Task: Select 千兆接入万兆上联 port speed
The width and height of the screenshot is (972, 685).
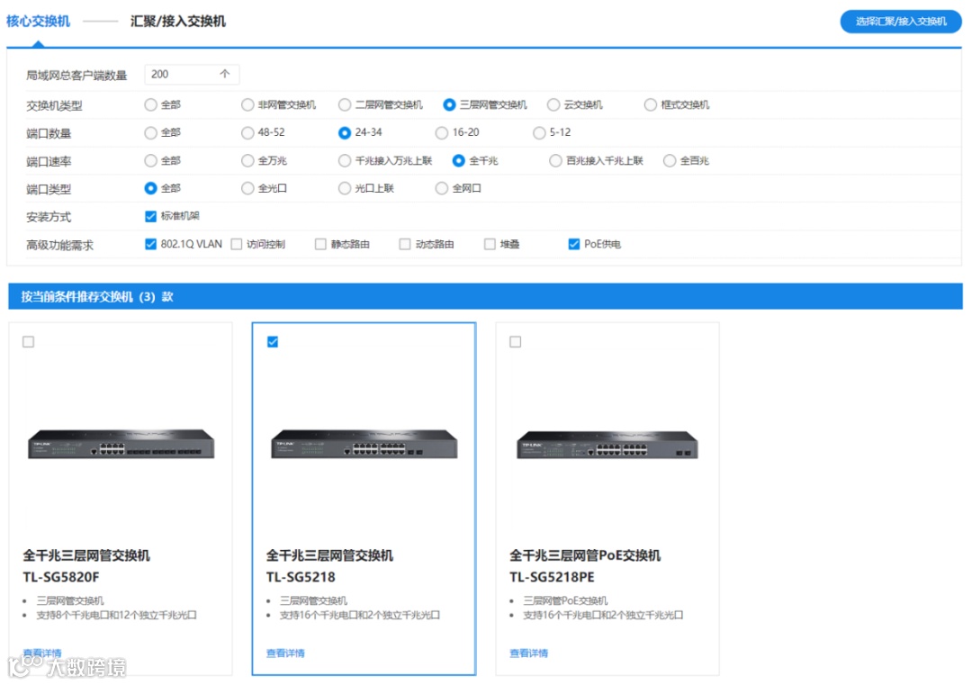Action: pos(345,161)
